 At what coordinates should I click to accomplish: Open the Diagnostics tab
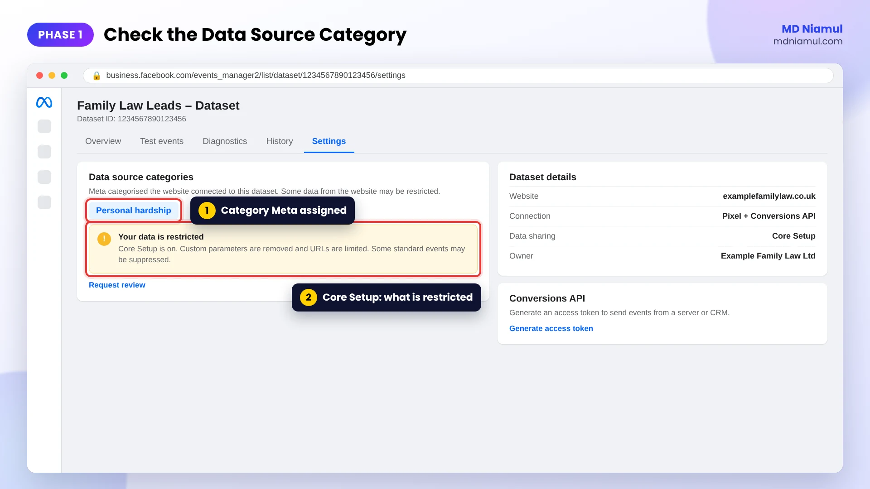point(225,141)
